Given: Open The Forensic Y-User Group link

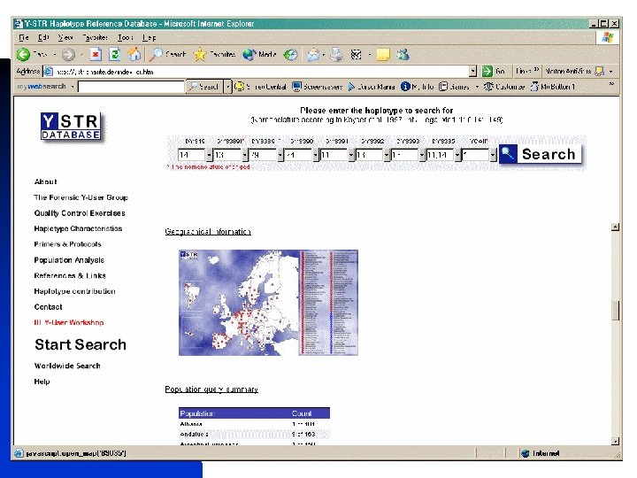Looking at the screenshot, I should tap(81, 197).
